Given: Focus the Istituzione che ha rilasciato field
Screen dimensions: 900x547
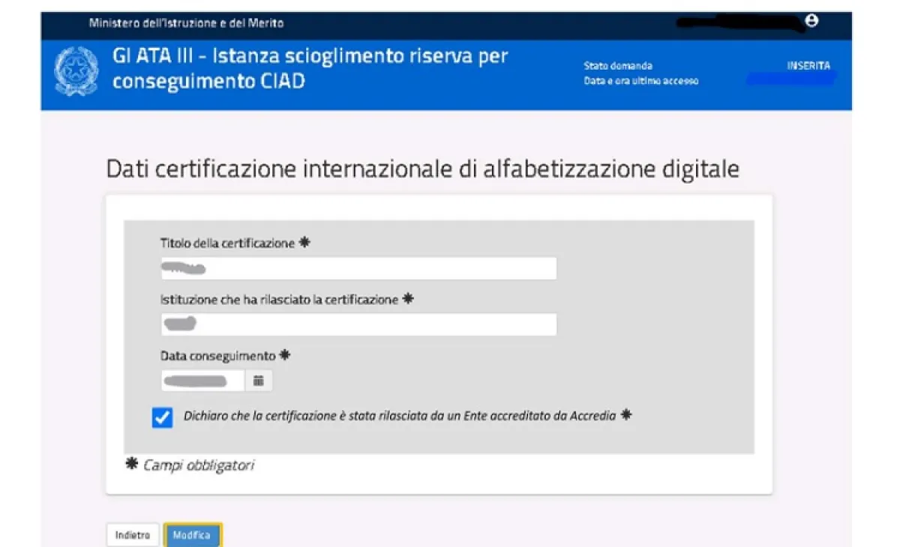Looking at the screenshot, I should 358,324.
